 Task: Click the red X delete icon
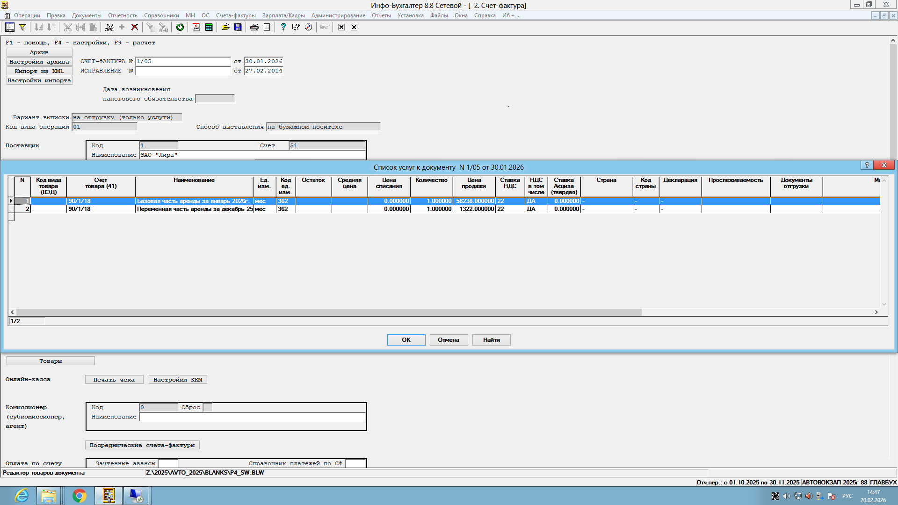(134, 27)
